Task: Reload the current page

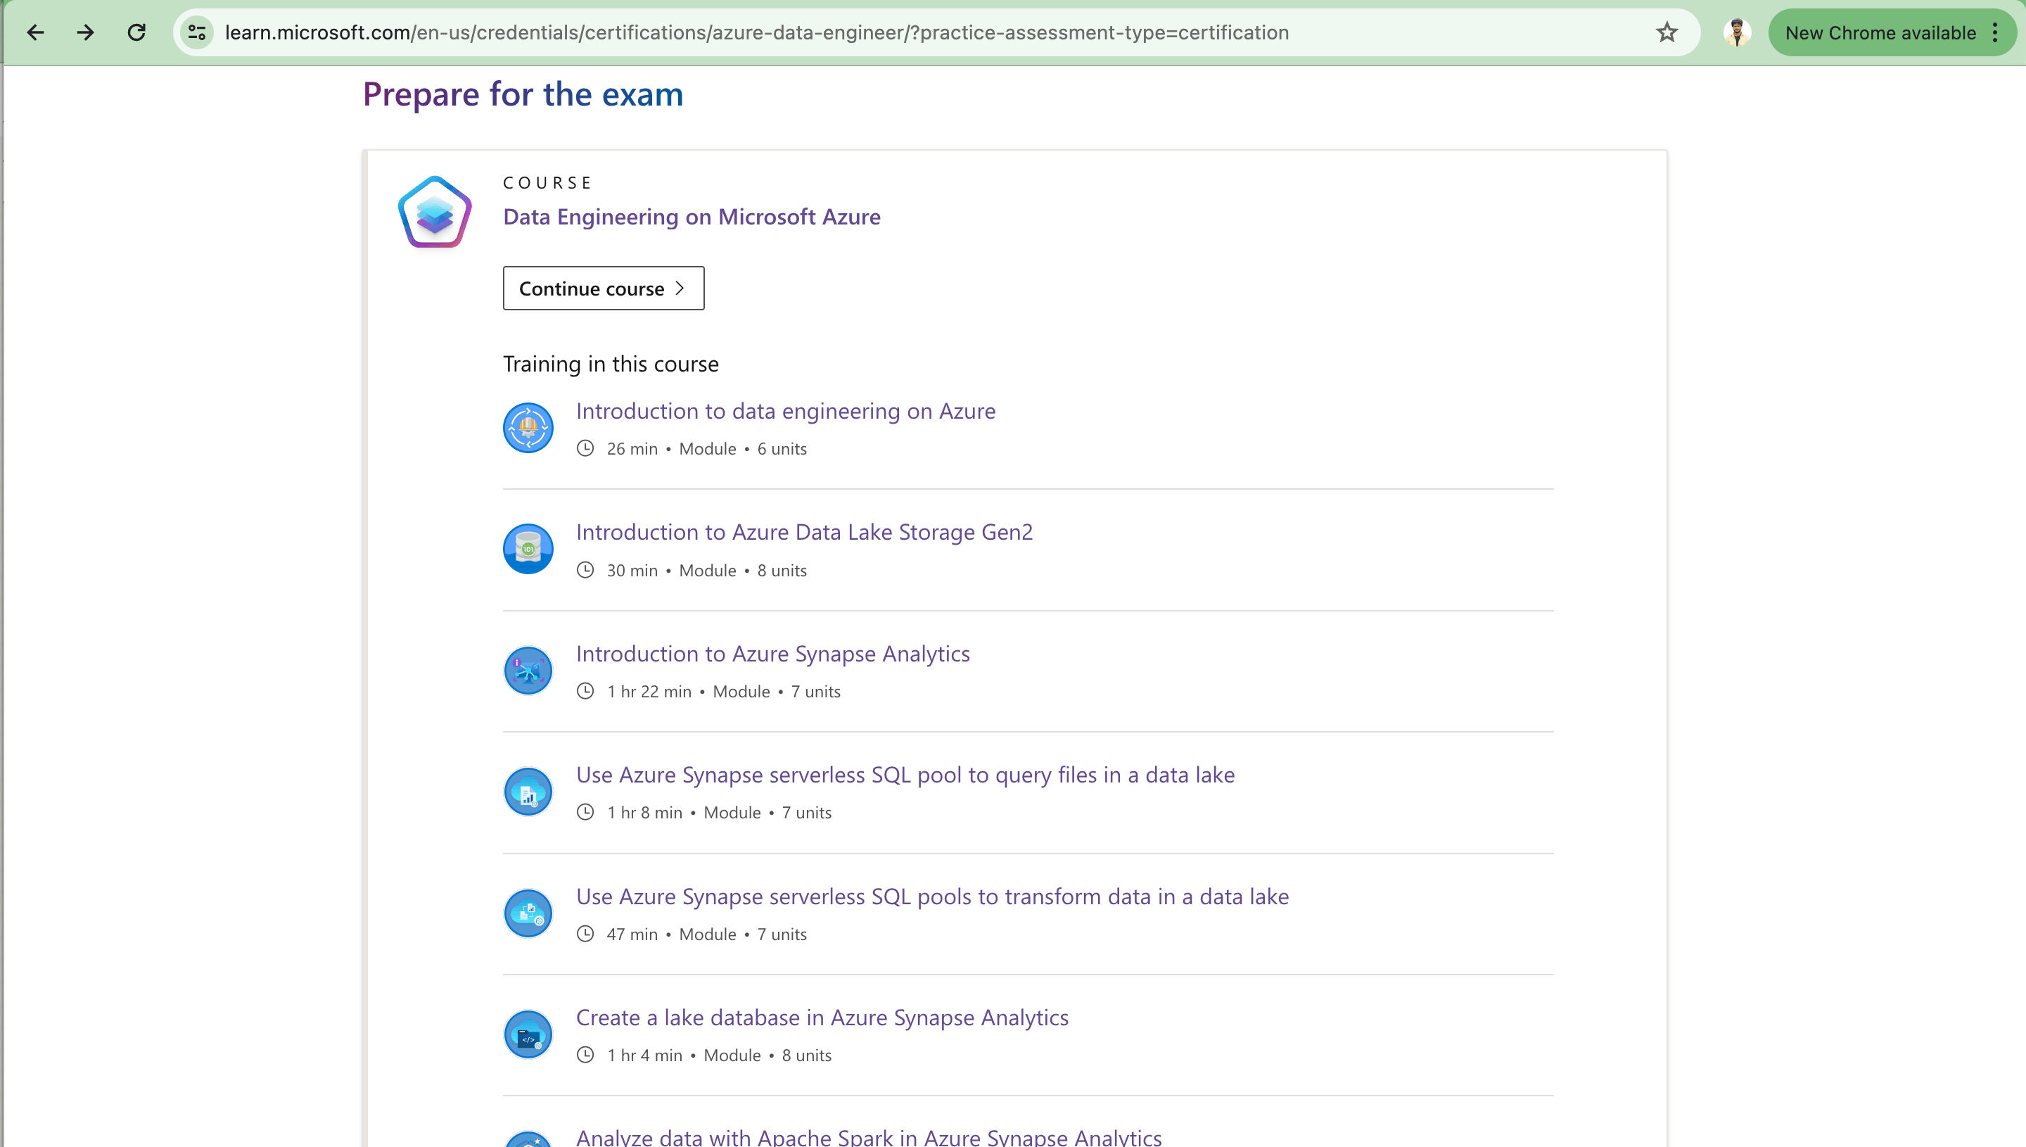Action: coord(136,32)
